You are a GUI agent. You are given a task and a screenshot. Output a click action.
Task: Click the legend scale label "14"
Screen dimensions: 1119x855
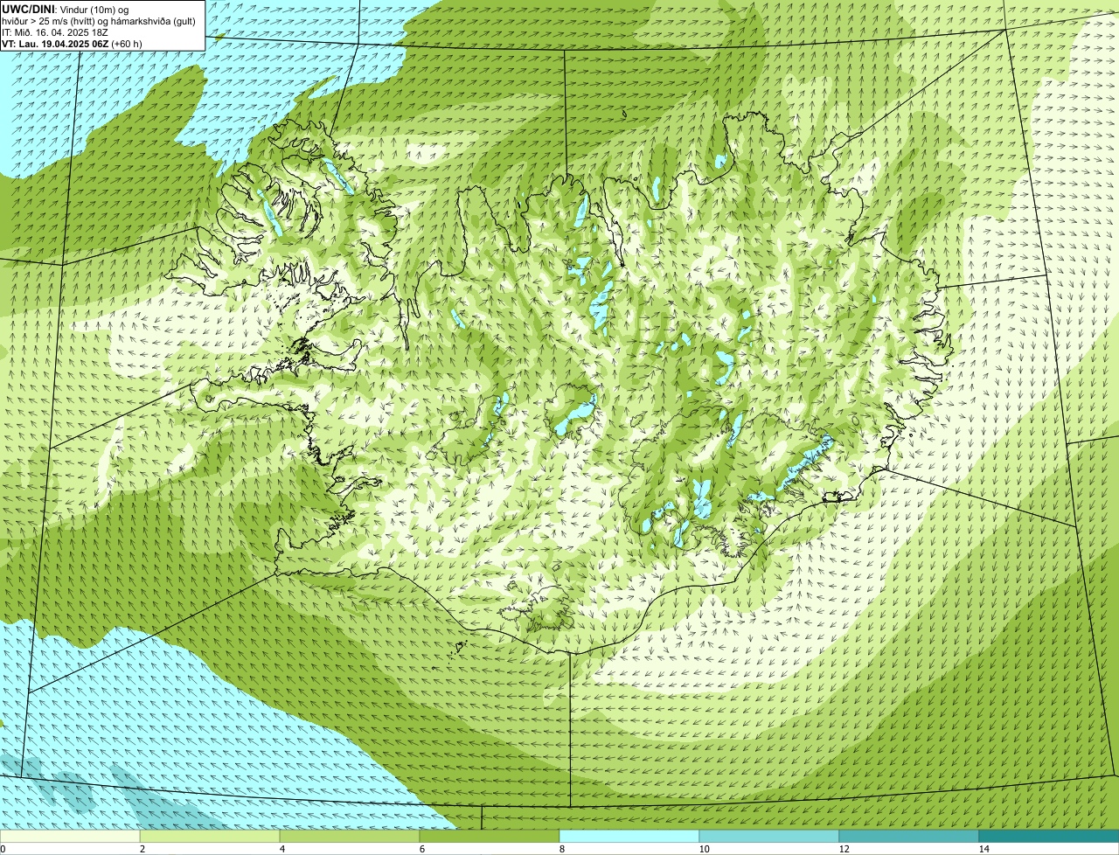click(x=983, y=849)
